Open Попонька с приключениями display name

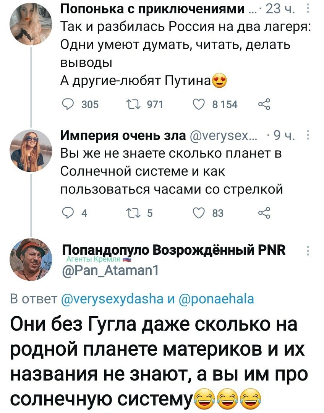(152, 9)
